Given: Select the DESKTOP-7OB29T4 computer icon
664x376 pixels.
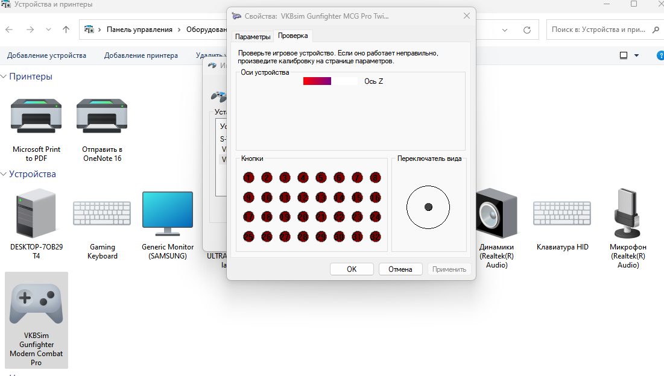Looking at the screenshot, I should point(36,213).
